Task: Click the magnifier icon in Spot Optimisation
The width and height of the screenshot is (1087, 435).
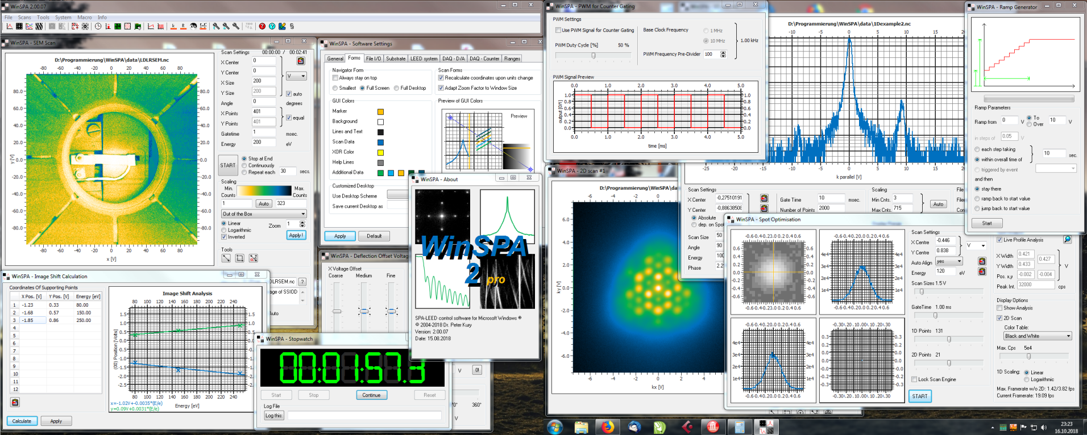Action: [1067, 240]
